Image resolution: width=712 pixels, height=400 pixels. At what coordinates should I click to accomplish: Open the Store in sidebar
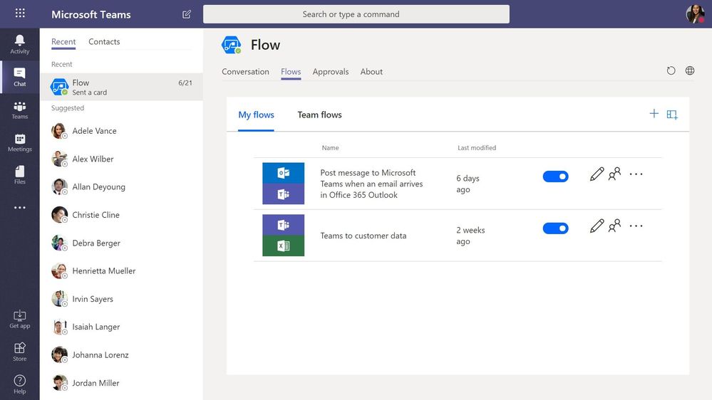19,352
